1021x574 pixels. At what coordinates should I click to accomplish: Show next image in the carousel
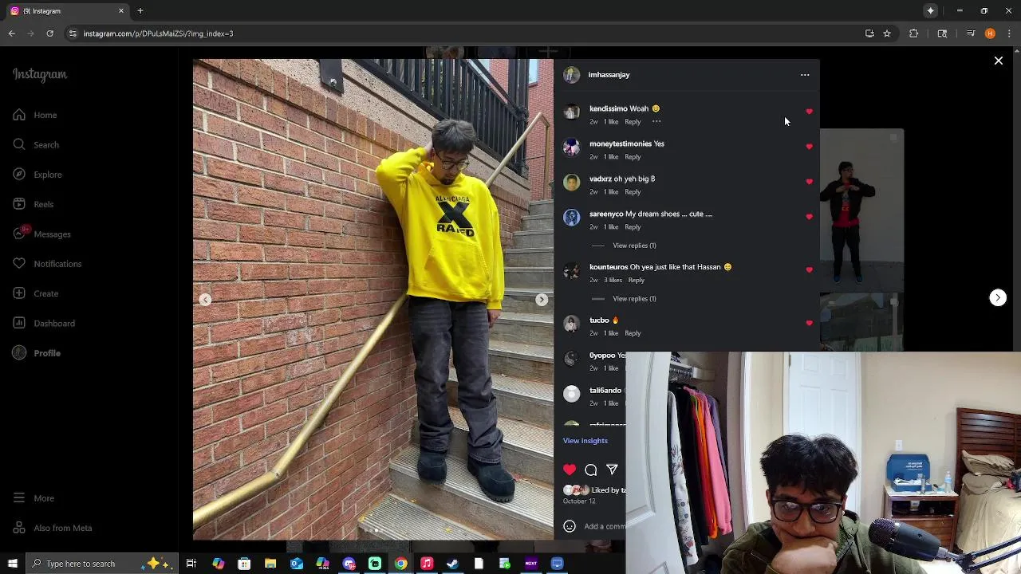[x=542, y=300]
